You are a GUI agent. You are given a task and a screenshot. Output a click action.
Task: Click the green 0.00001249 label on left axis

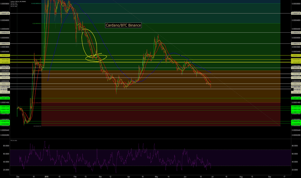(x=5, y=107)
